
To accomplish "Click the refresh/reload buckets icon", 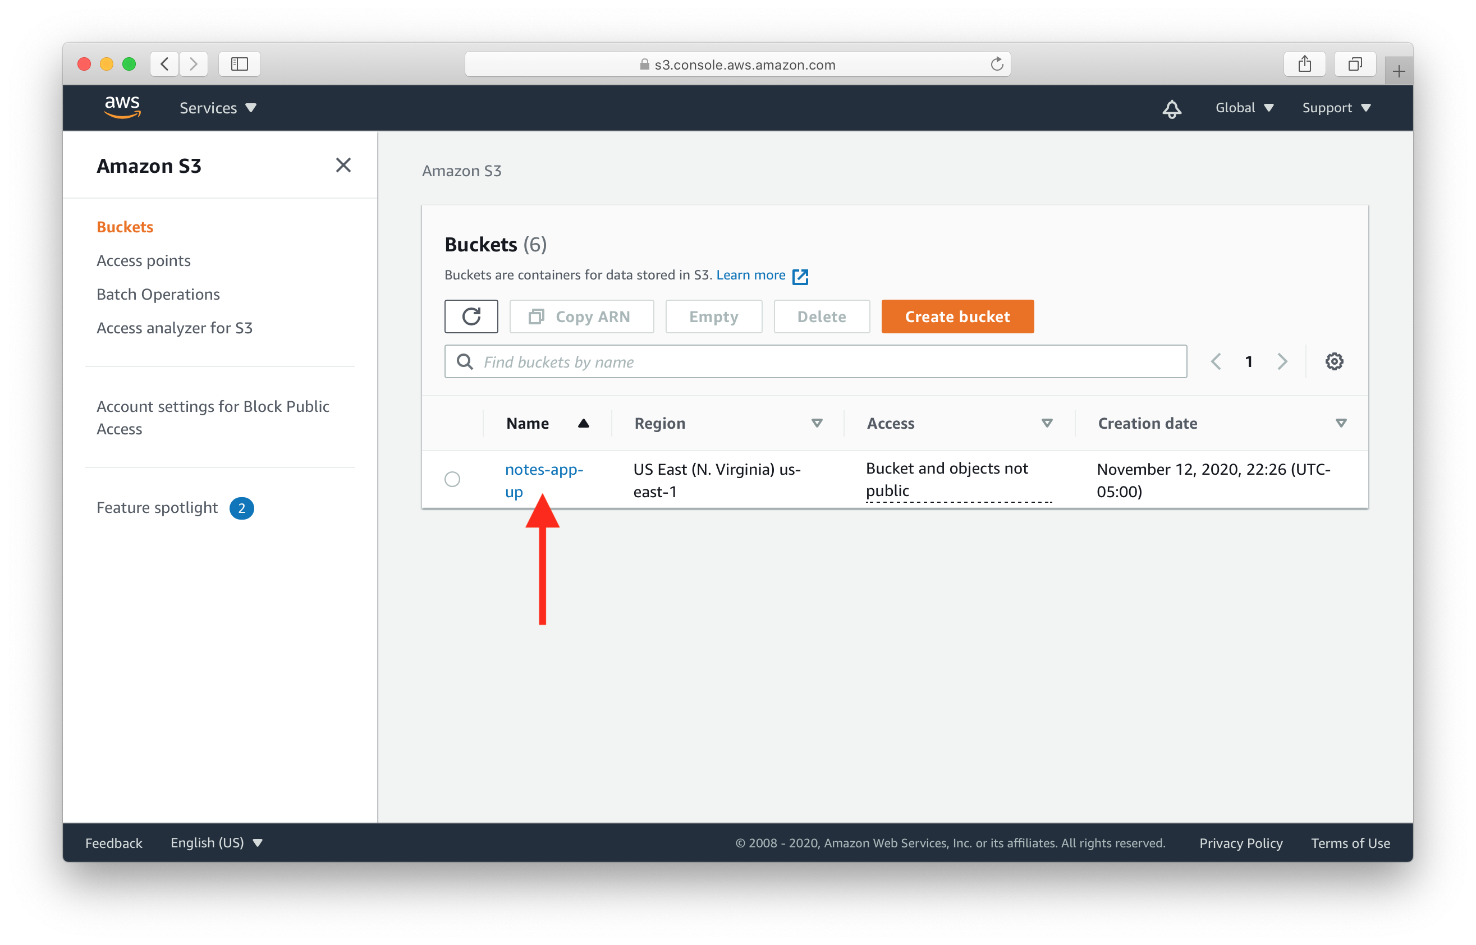I will click(470, 316).
